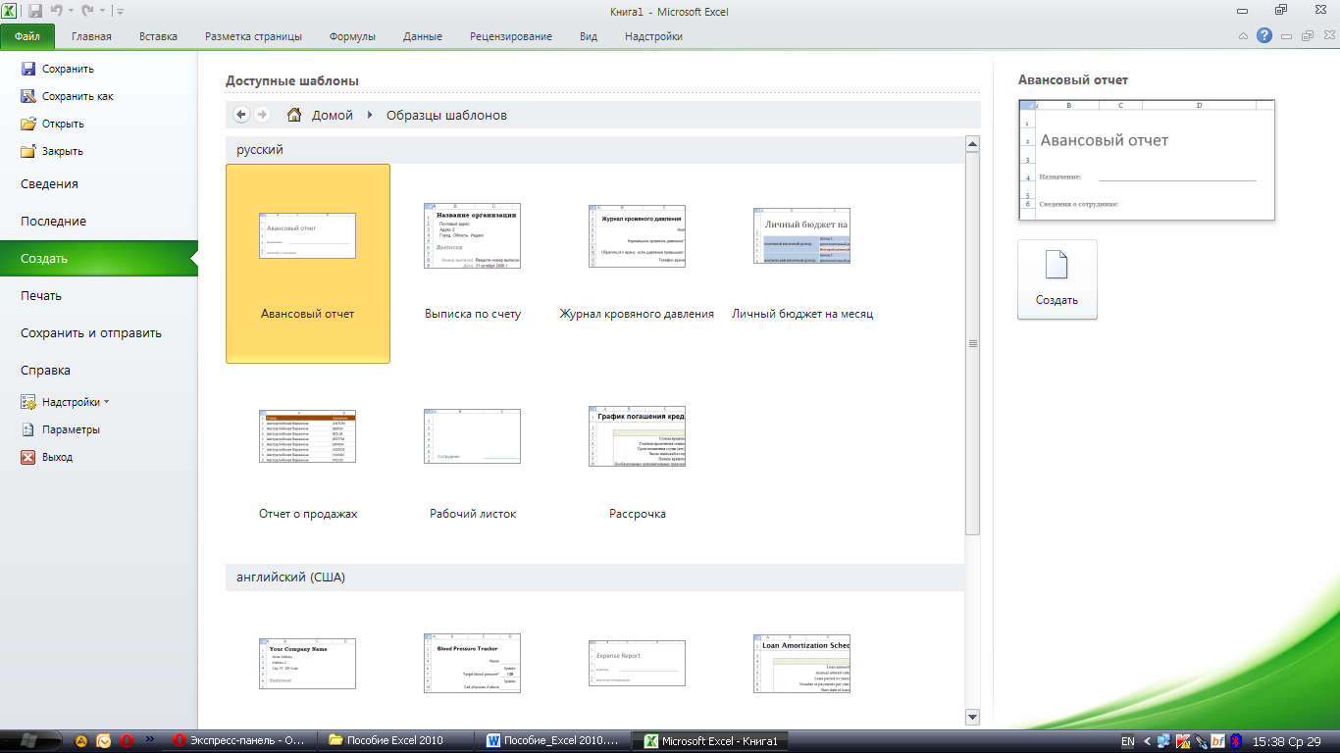The height and width of the screenshot is (753, 1340).
Task: Select the Your Company Name statement template
Action: [x=308, y=664]
